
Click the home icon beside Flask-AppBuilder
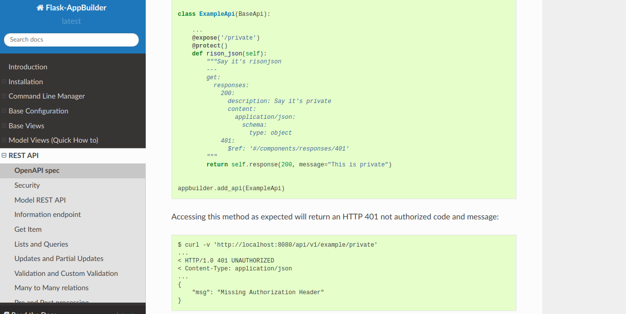click(x=40, y=7)
